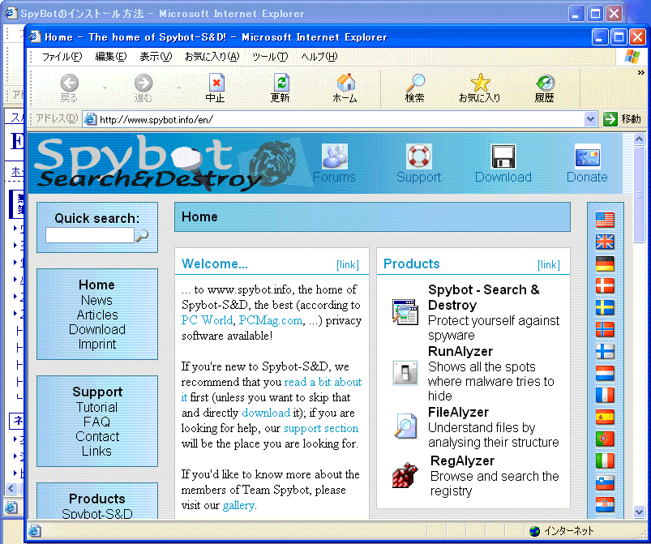This screenshot has height=544, width=651.
Task: Refresh the page with the 更新 icon
Action: click(281, 83)
